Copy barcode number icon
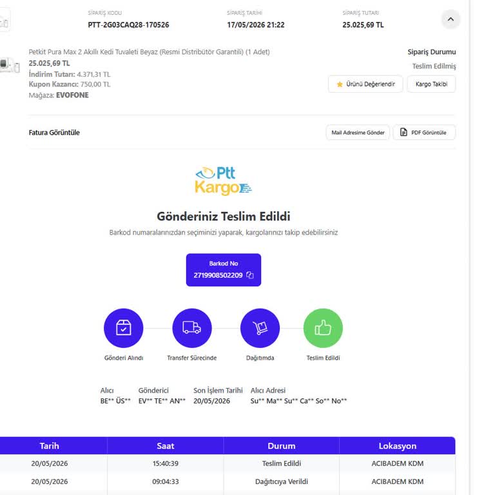 click(250, 275)
